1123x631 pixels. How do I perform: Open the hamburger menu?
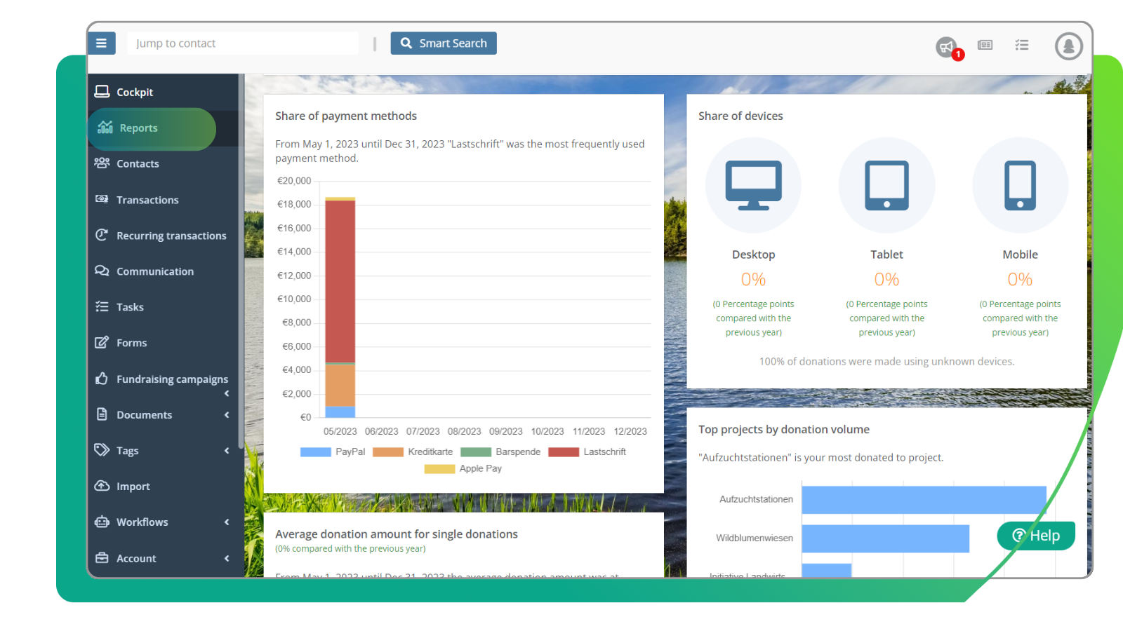[102, 43]
